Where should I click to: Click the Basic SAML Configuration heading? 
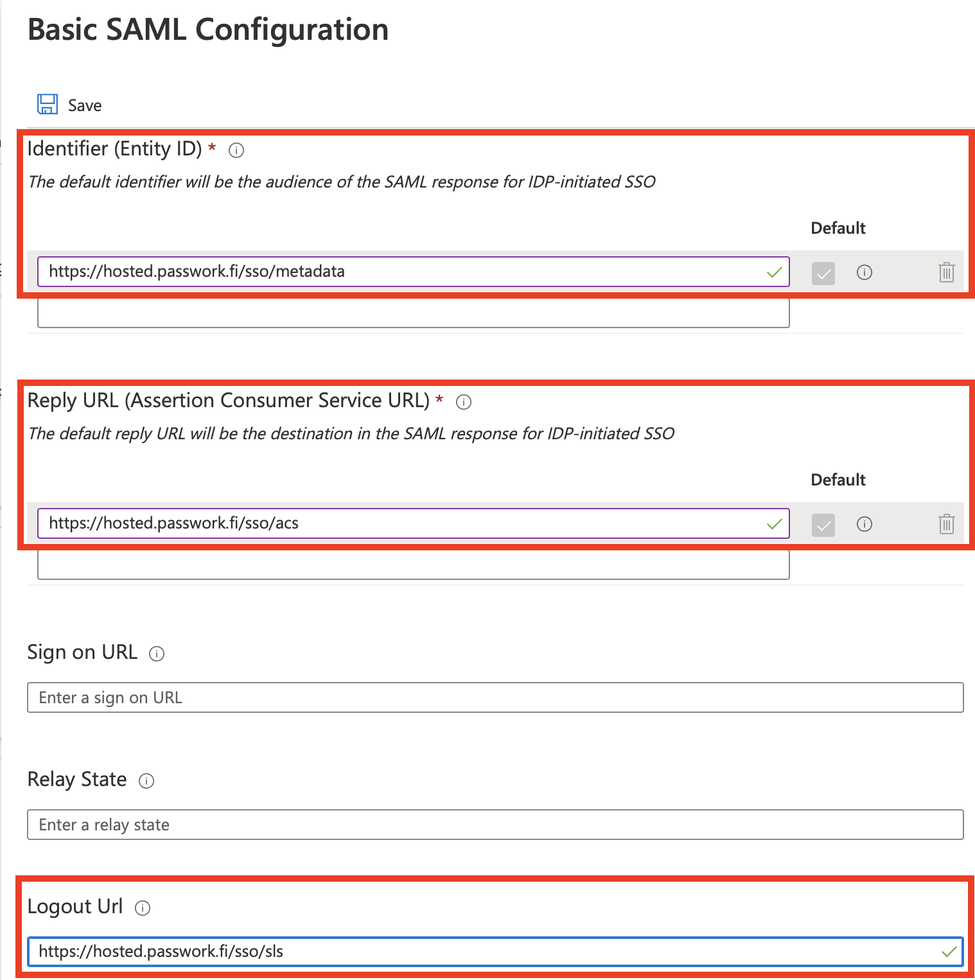(208, 29)
